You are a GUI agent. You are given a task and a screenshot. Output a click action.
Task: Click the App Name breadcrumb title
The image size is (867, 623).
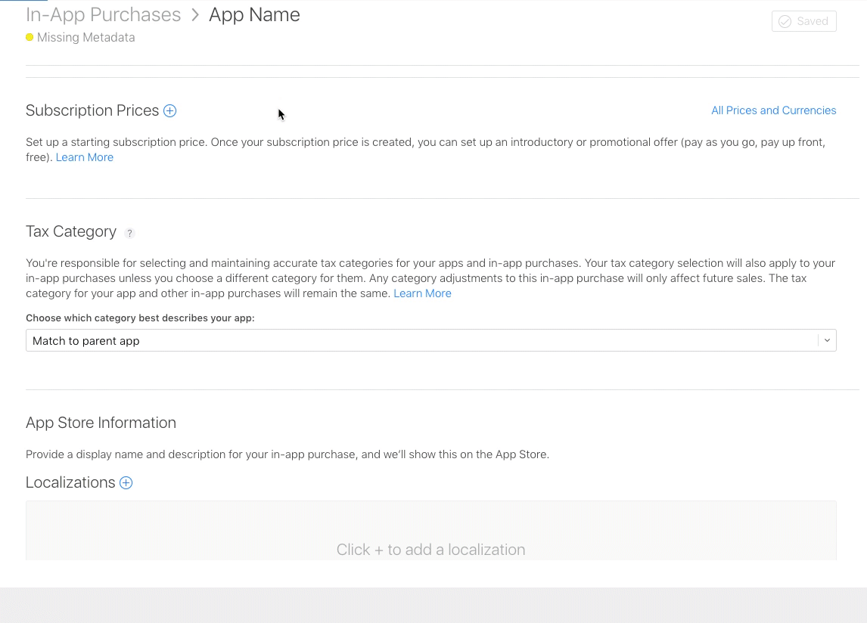point(254,15)
